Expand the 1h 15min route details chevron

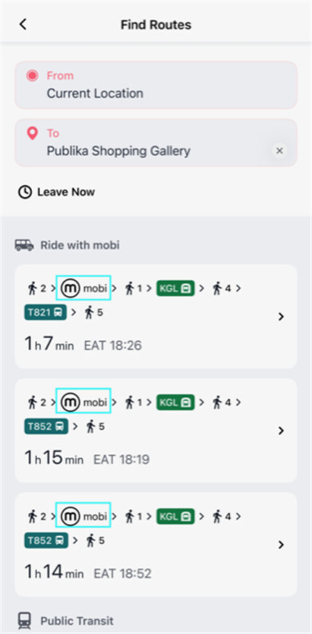click(281, 431)
